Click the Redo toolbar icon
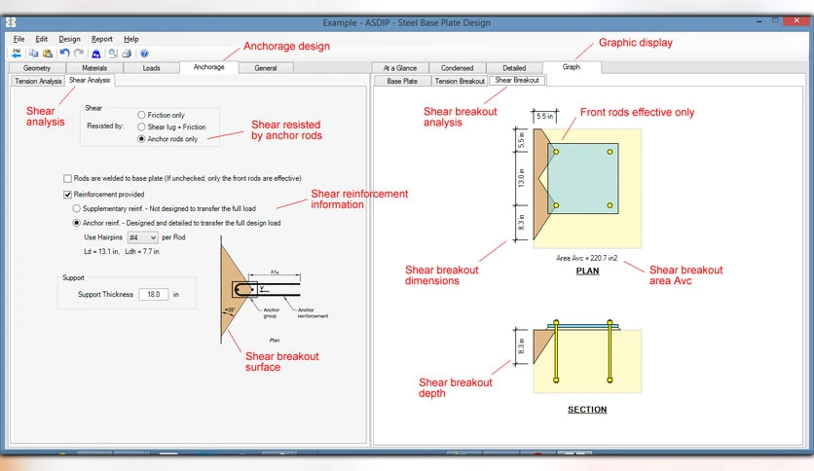The width and height of the screenshot is (814, 471). (79, 53)
